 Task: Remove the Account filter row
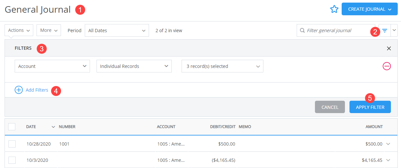(x=387, y=66)
